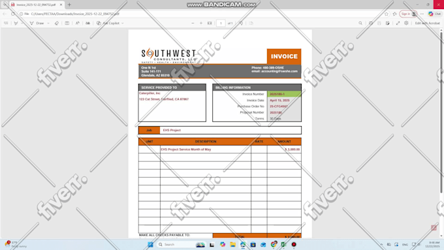Viewport: 444px width, 250px height.
Task: Select the Highlight tool icon
Action: [x=16, y=23]
